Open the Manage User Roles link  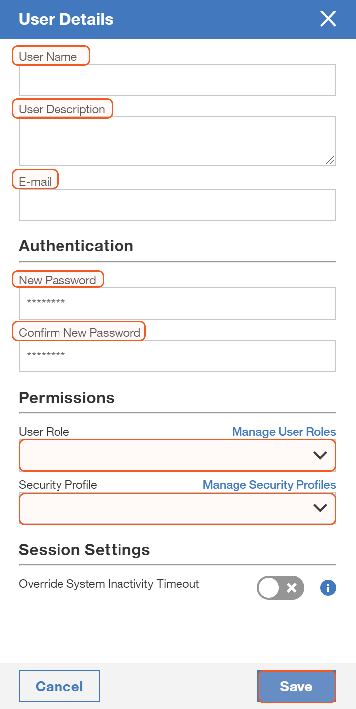(284, 432)
